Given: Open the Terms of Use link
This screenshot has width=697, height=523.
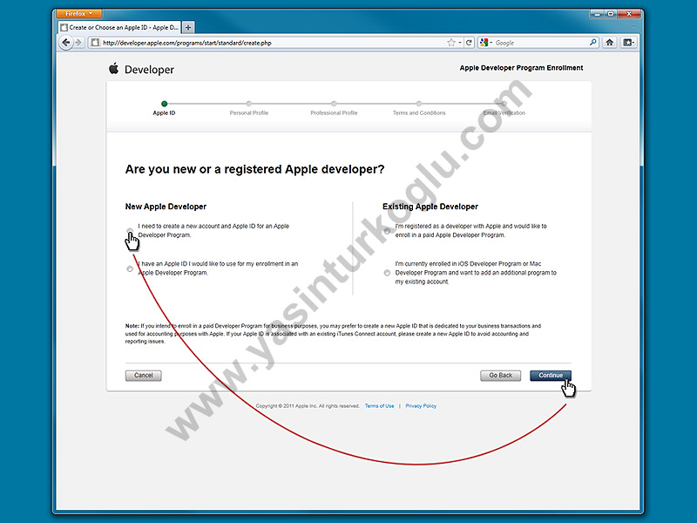Looking at the screenshot, I should coord(379,406).
